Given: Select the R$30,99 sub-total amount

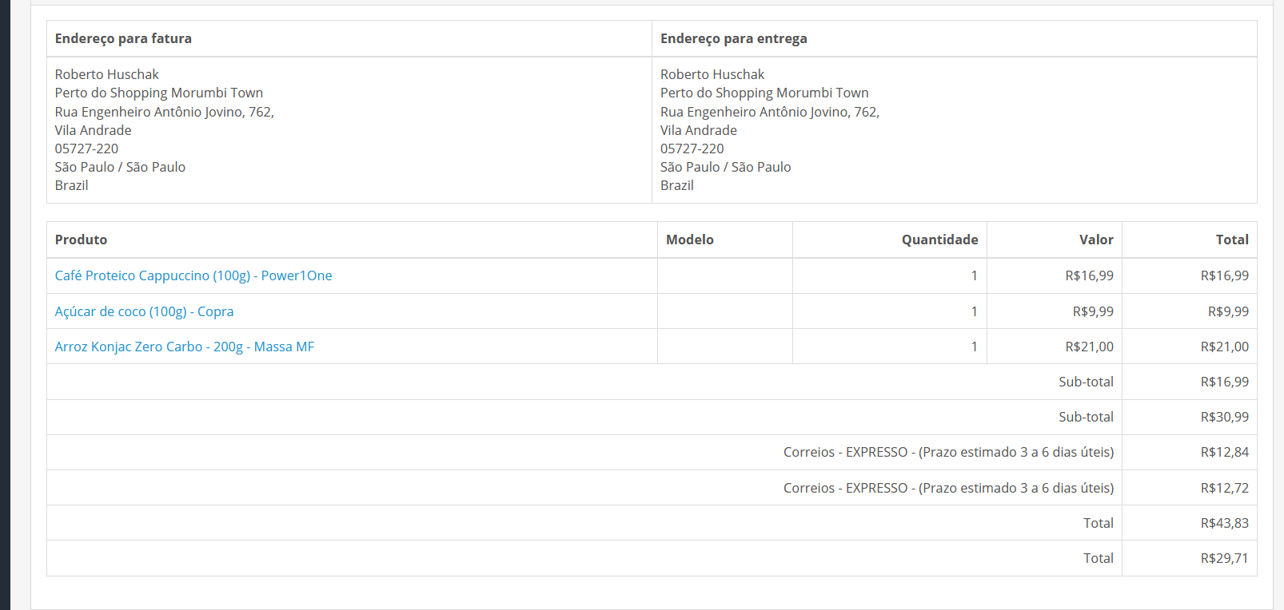Looking at the screenshot, I should click(1224, 417).
